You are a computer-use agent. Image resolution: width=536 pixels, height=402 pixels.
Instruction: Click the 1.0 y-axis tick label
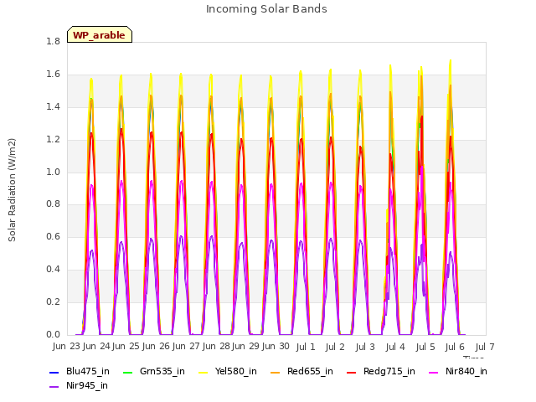tap(53, 172)
